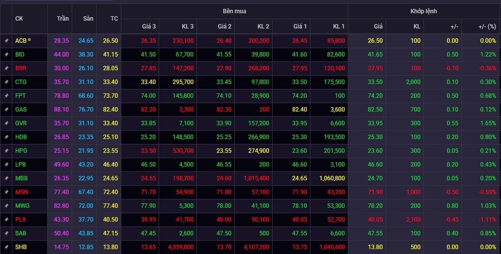Click the +/- (%) column header
This screenshot has height=254, width=501.
[x=487, y=27]
